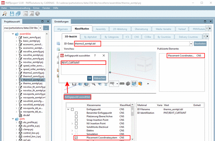Click the orange section cut icon
This screenshot has height=141, width=215.
[x=140, y=84]
